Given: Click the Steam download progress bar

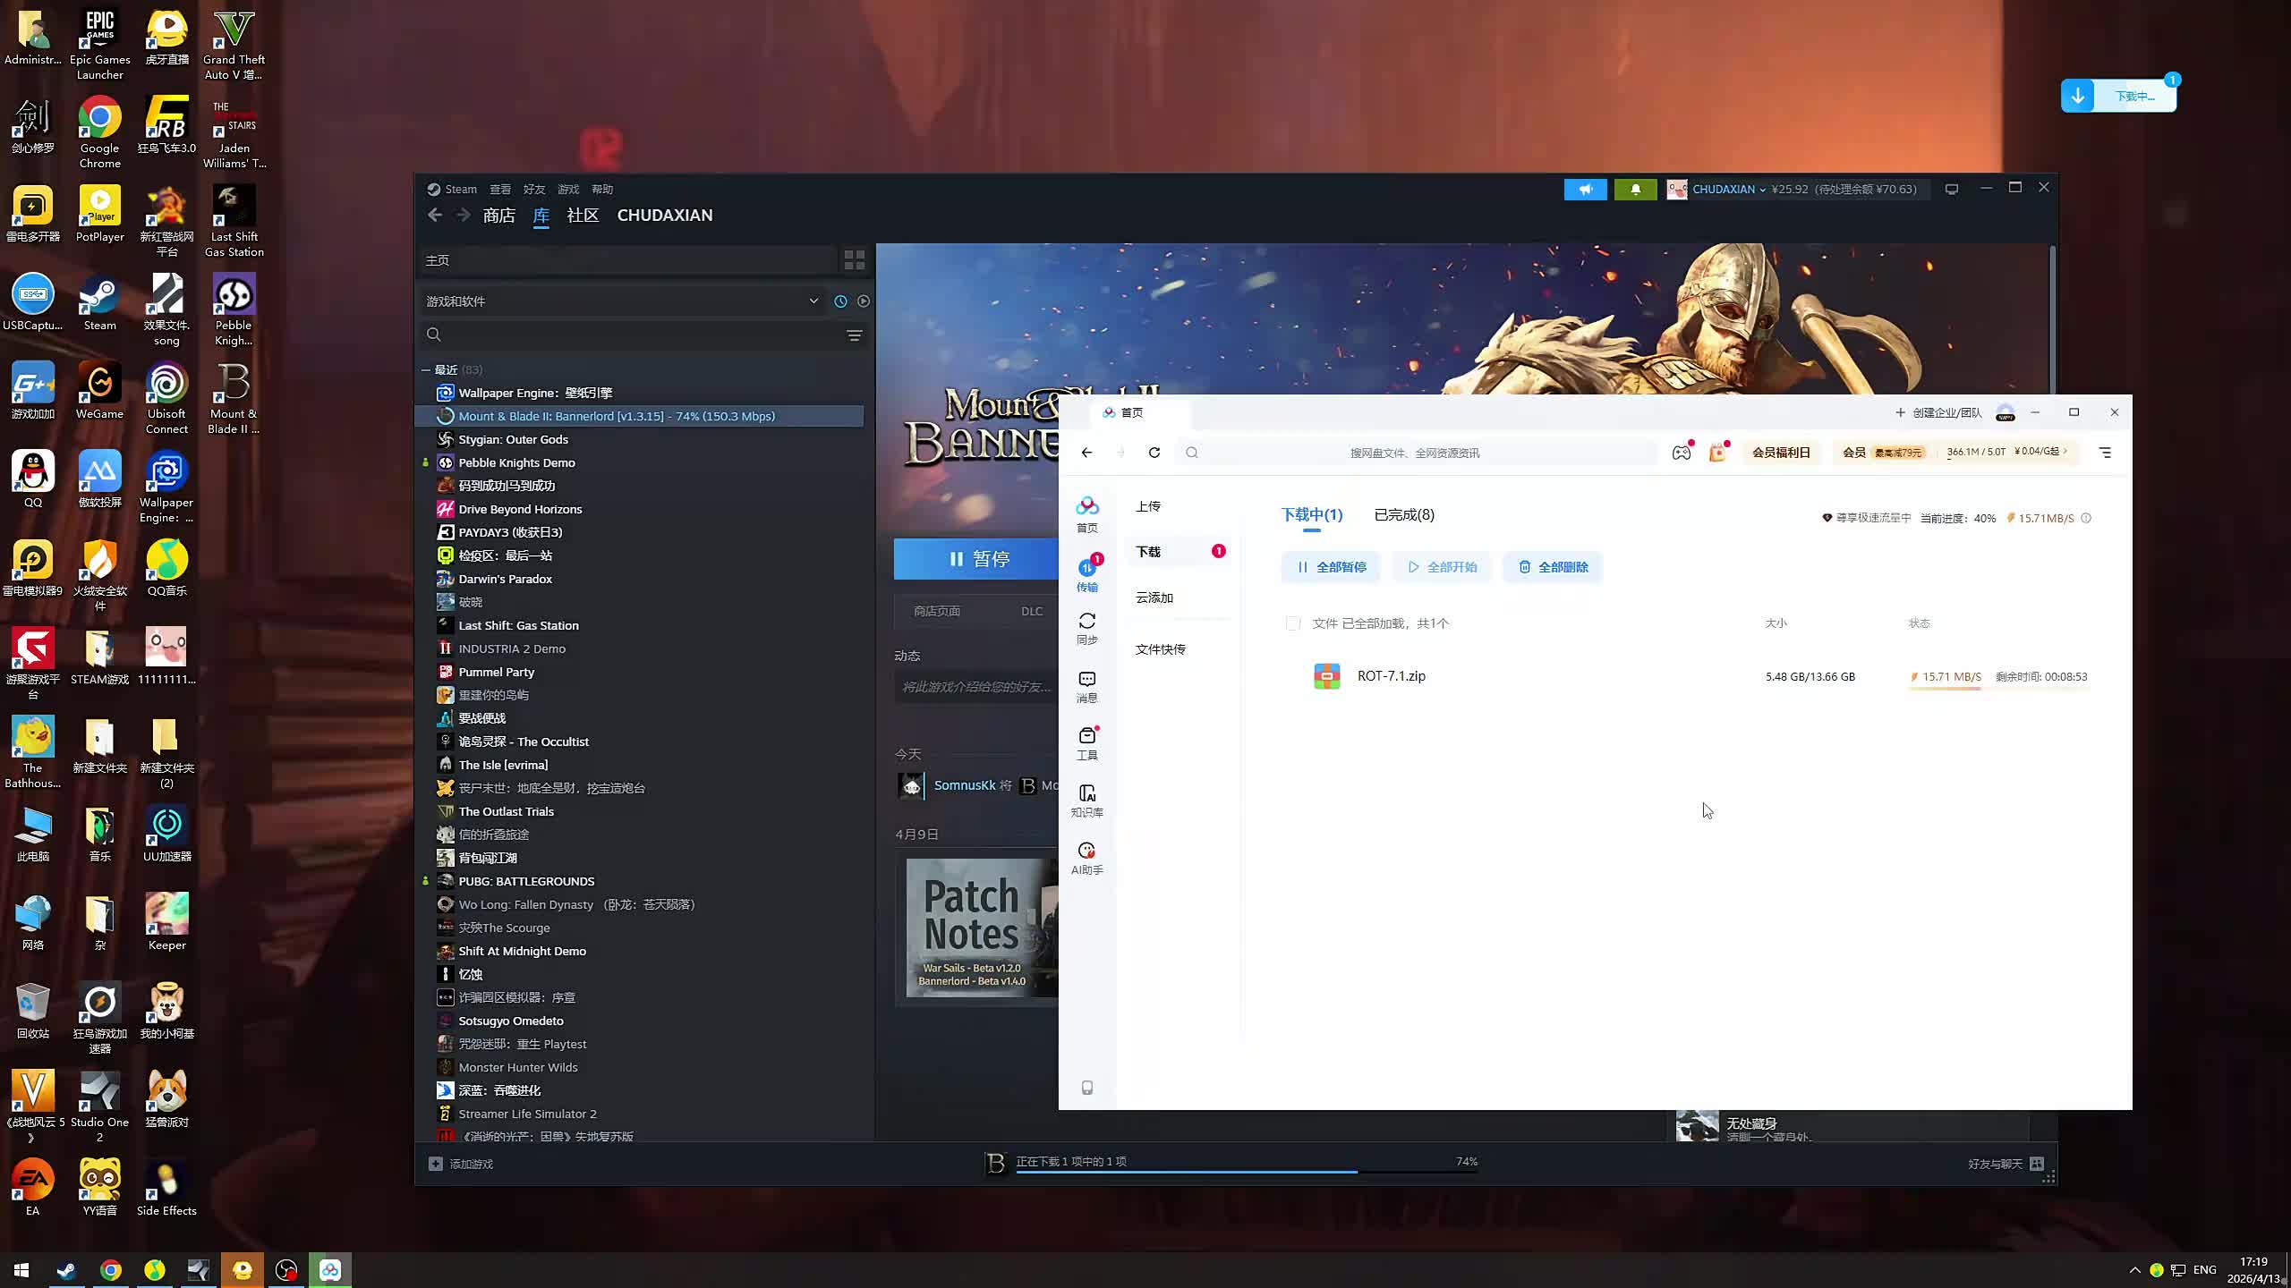Looking at the screenshot, I should click(x=1246, y=1170).
